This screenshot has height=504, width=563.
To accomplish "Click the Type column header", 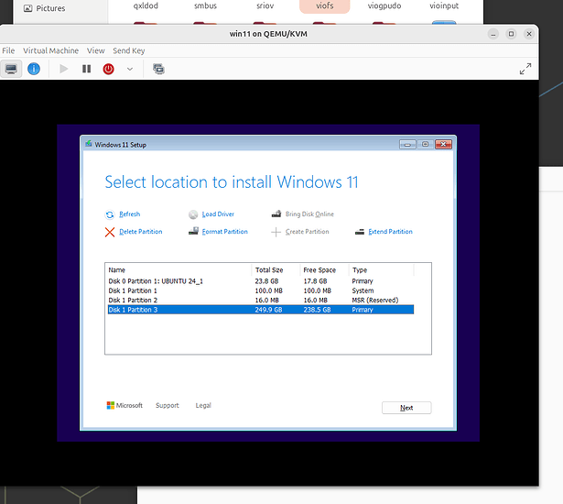I will [x=382, y=270].
